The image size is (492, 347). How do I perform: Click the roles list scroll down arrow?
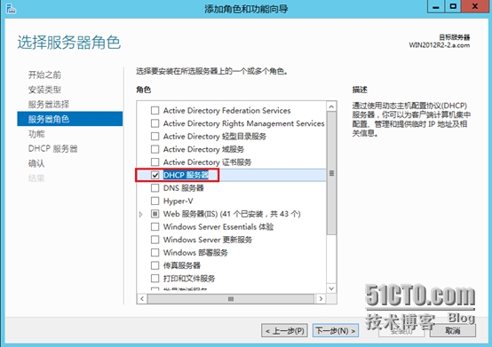(331, 288)
